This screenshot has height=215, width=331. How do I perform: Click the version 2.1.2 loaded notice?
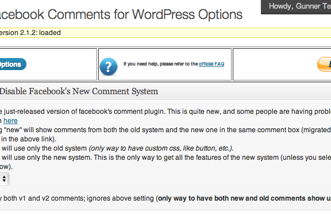pyautogui.click(x=165, y=33)
